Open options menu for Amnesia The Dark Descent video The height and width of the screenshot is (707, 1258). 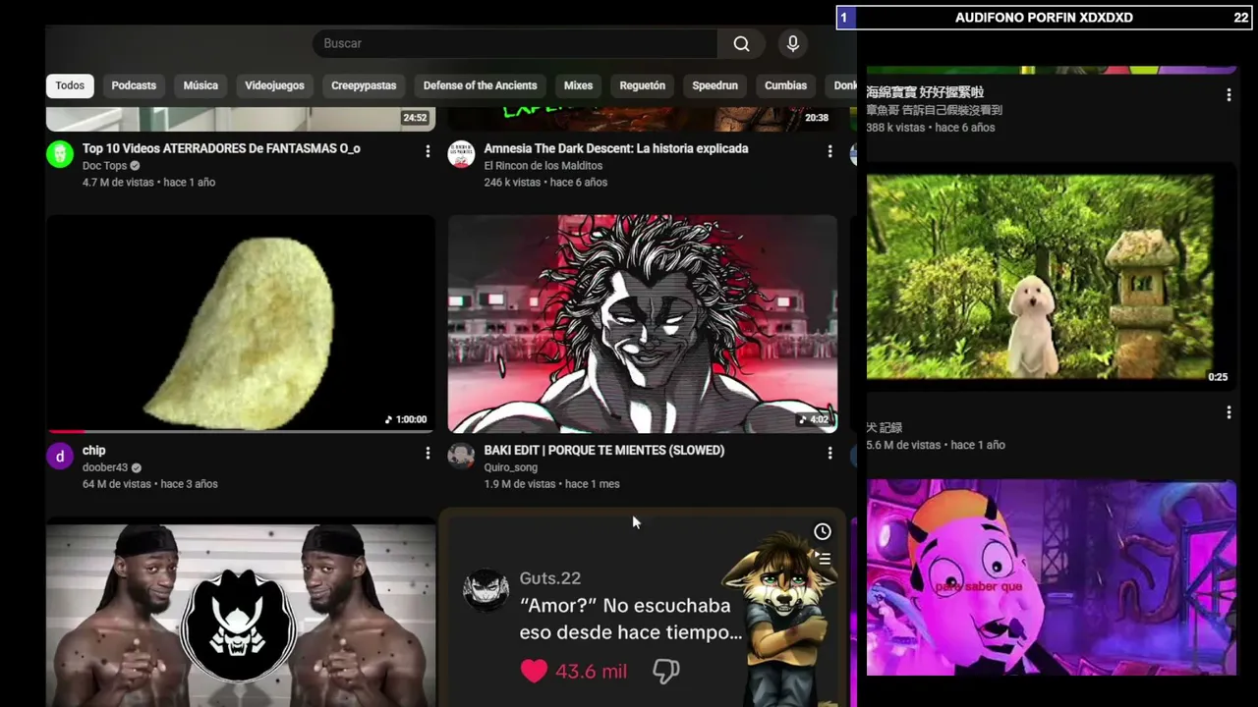pyautogui.click(x=829, y=151)
